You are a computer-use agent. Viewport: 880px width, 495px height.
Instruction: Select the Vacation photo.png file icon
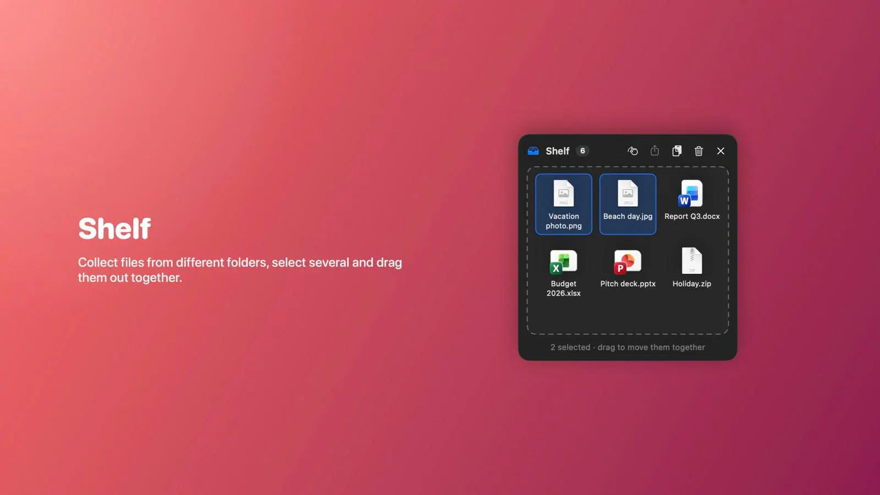click(x=564, y=194)
